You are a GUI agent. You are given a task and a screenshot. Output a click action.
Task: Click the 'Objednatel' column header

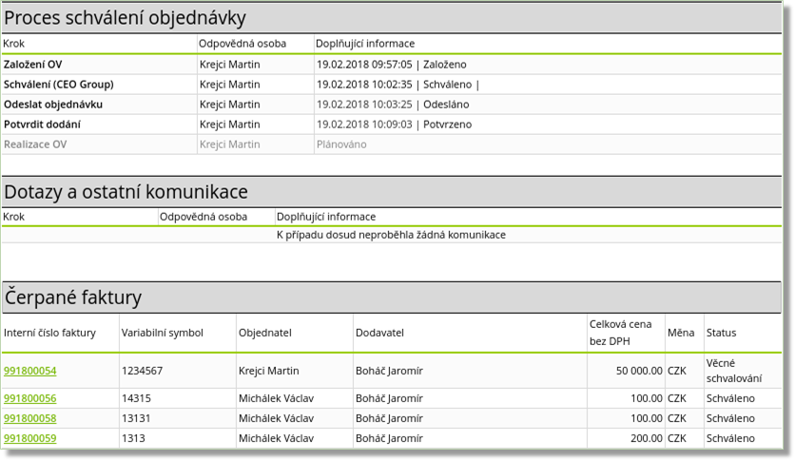264,333
